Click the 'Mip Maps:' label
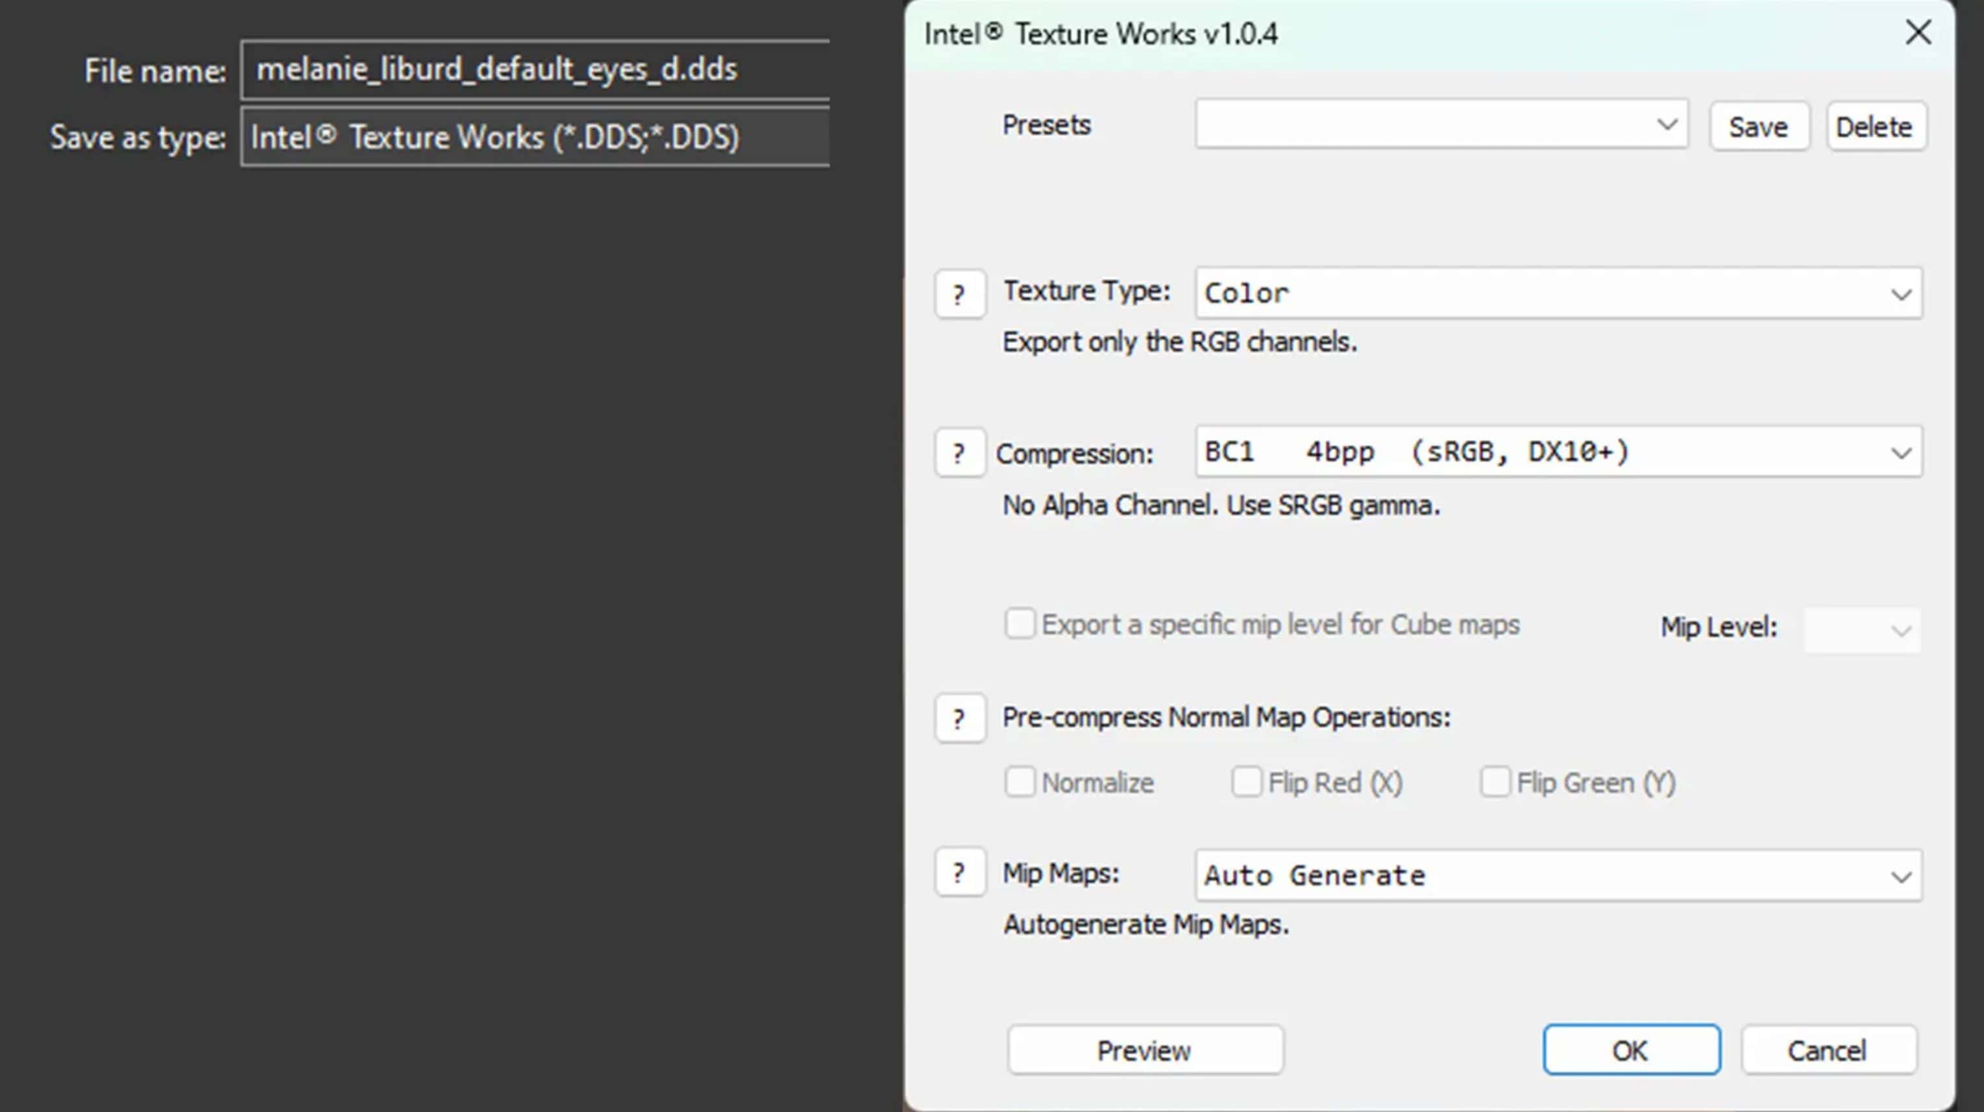 click(1060, 873)
